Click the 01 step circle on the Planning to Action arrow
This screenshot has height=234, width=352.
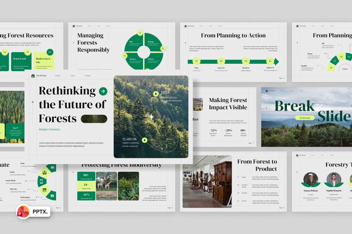coord(197,61)
